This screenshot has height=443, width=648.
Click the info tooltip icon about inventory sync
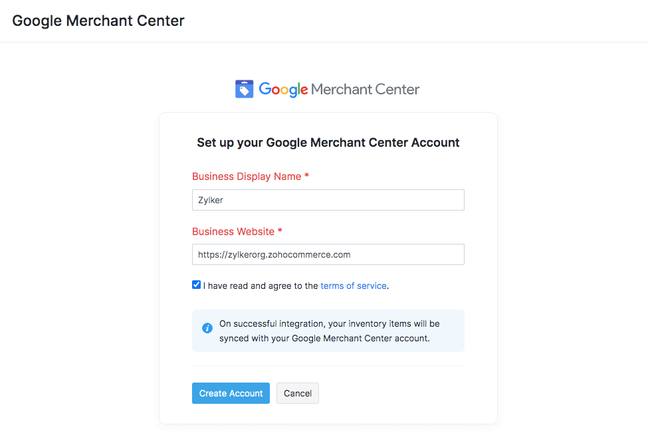tap(207, 328)
